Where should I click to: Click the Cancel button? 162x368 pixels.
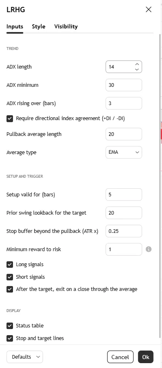(120, 357)
